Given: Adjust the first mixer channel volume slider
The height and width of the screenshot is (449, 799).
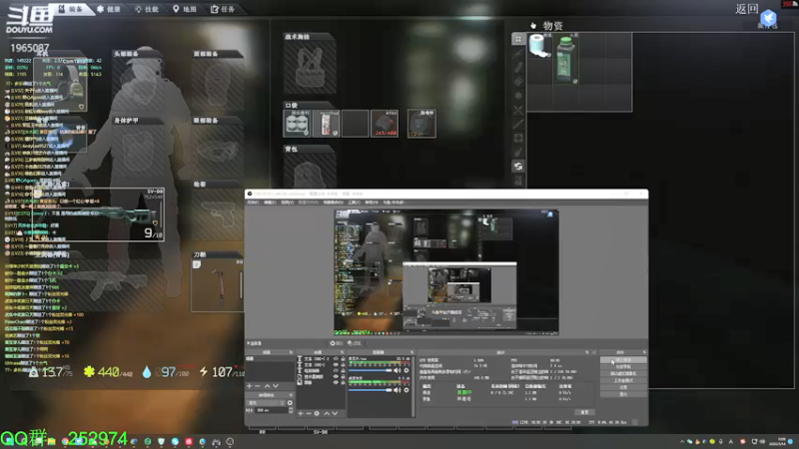Looking at the screenshot, I should [370, 370].
